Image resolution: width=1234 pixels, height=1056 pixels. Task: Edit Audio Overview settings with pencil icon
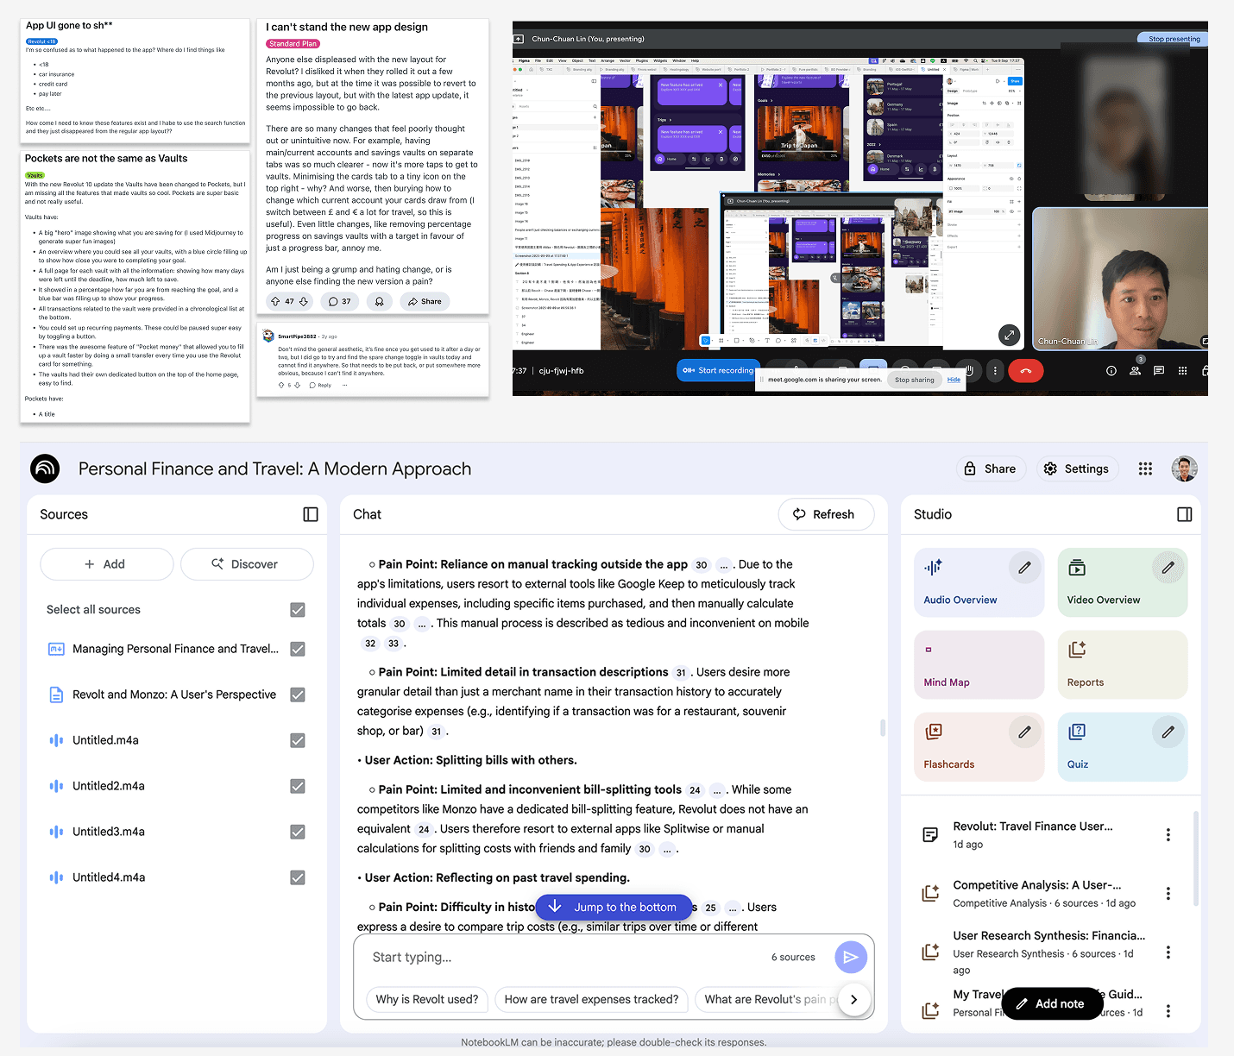pyautogui.click(x=1024, y=568)
